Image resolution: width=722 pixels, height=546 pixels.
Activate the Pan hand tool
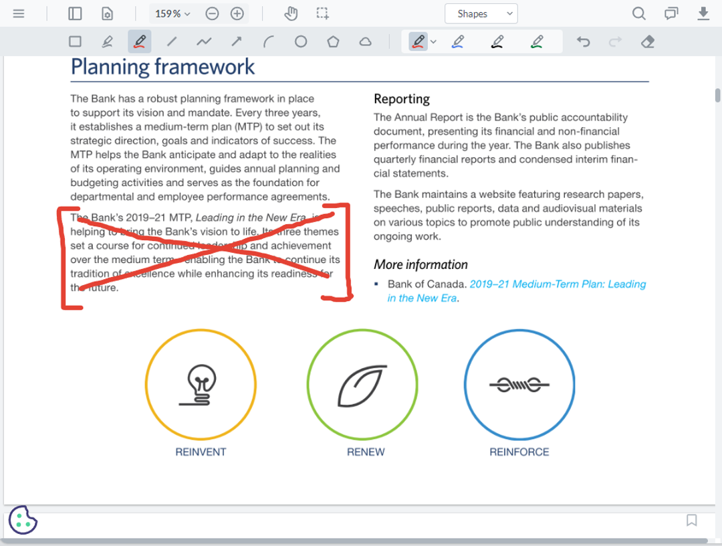(291, 13)
